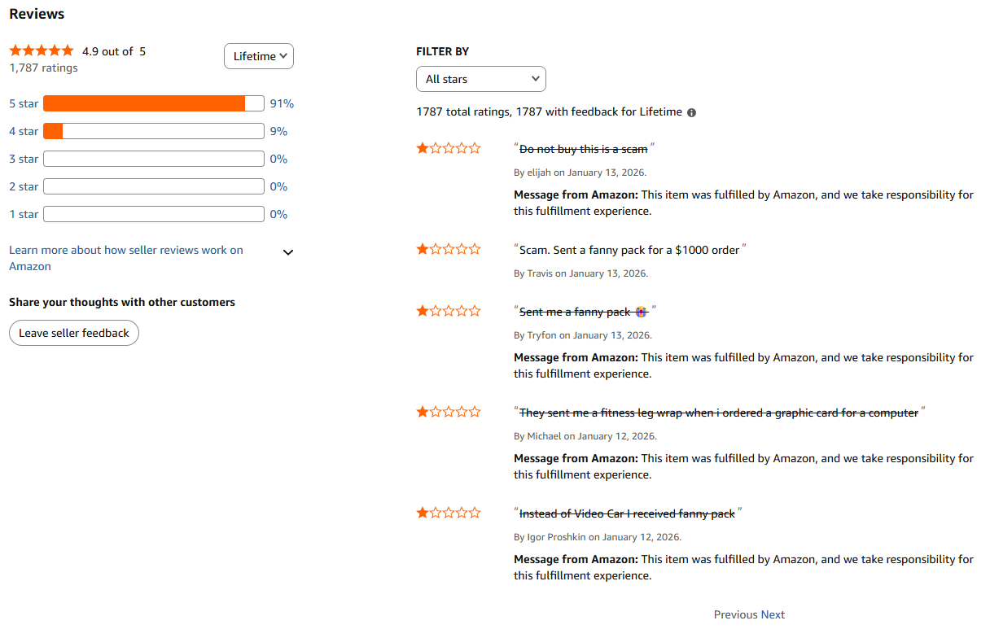
Task: Click the star rating on Igor Proshkin's review
Action: tap(449, 513)
